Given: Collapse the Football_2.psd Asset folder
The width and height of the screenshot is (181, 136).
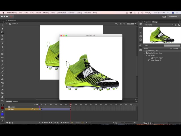Looking at the screenshot, I should (144, 53).
